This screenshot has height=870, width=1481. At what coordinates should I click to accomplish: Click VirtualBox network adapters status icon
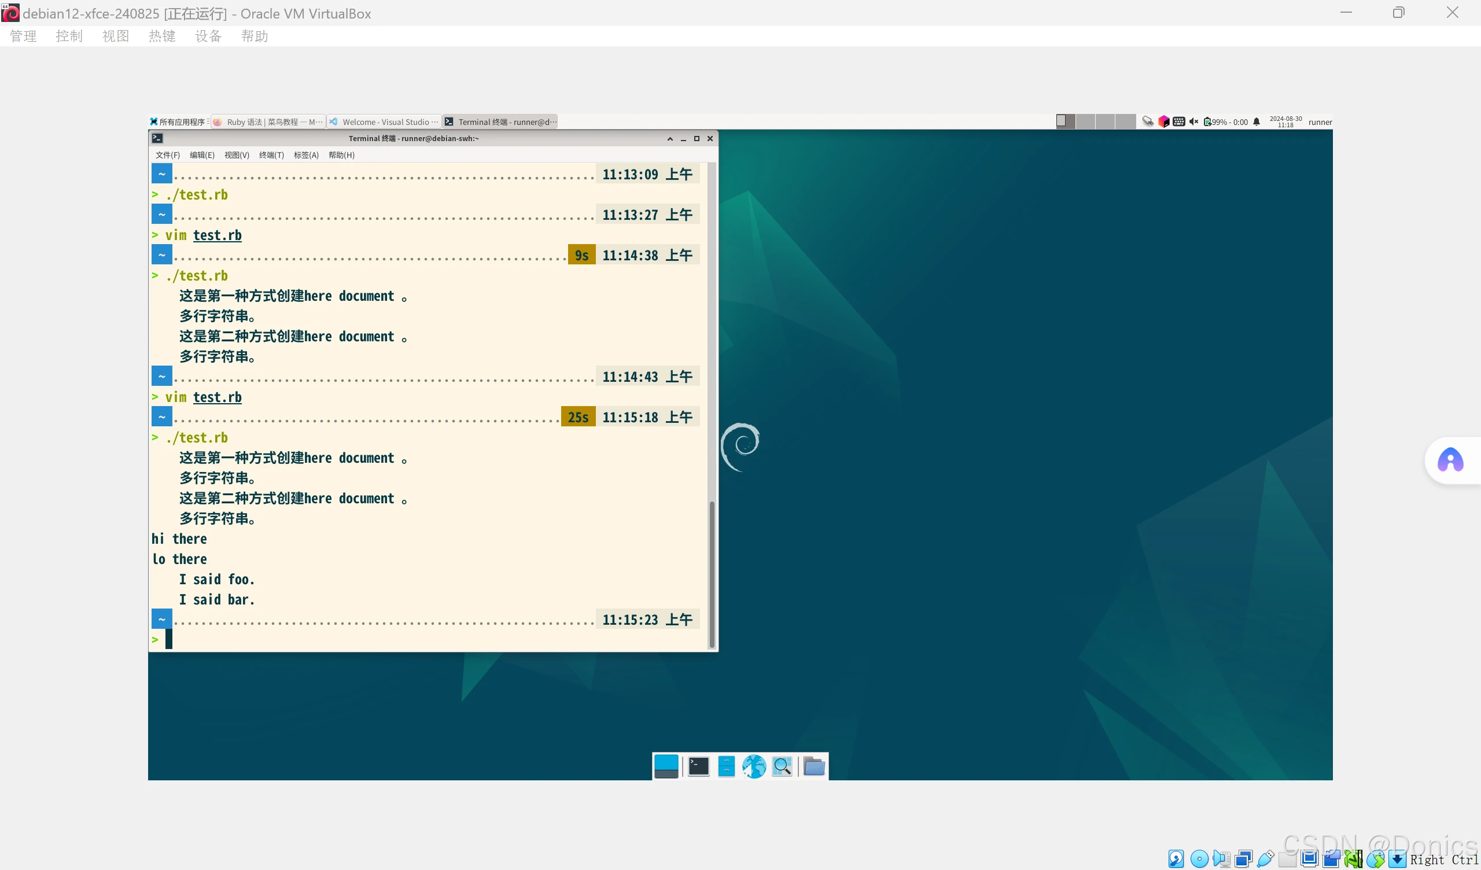point(1244,859)
